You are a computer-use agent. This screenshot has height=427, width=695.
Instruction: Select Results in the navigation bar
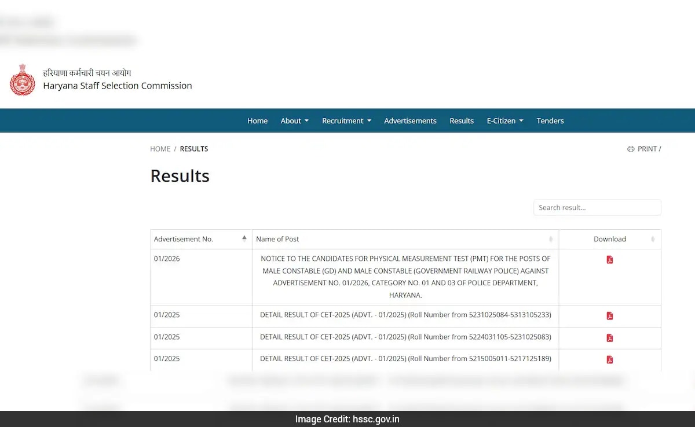click(461, 120)
